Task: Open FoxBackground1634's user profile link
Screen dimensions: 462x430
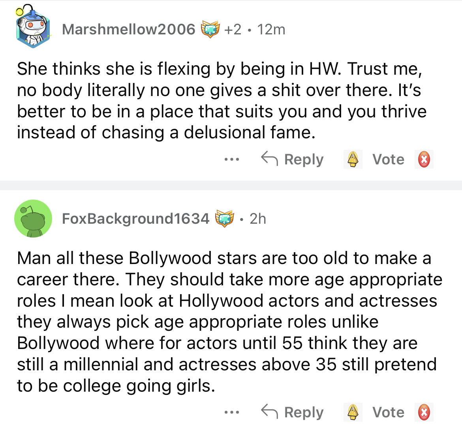Action: pyautogui.click(x=135, y=219)
